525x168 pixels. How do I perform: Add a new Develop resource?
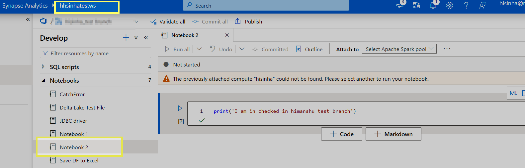126,38
